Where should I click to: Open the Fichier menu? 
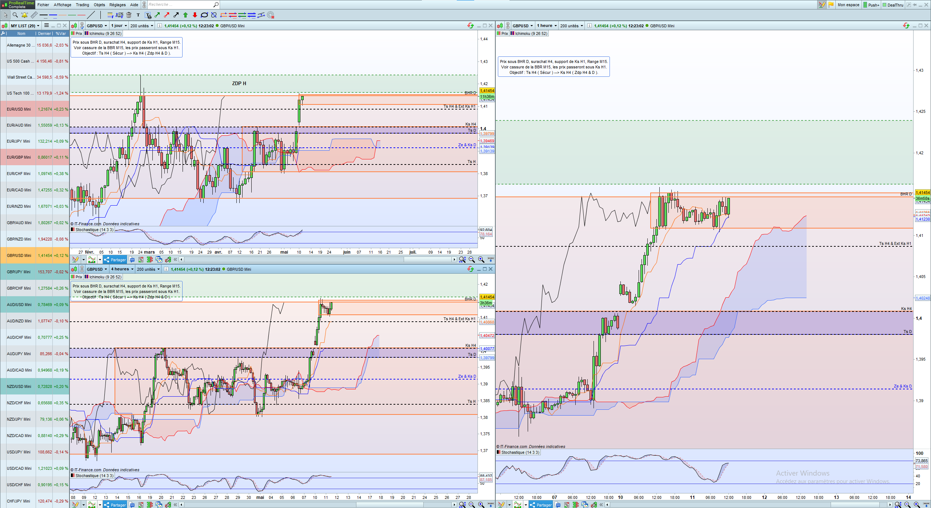point(43,5)
